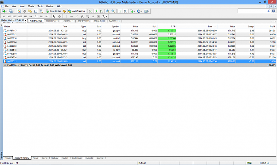Switch to M1 timeframe
The image size is (277, 165).
[x=4, y=16]
